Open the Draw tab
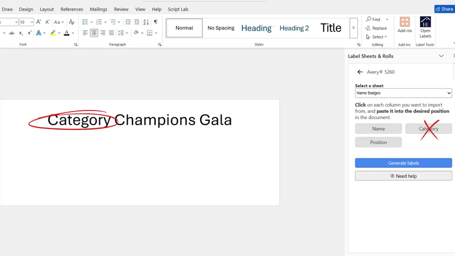The image size is (455, 256). pyautogui.click(x=7, y=9)
